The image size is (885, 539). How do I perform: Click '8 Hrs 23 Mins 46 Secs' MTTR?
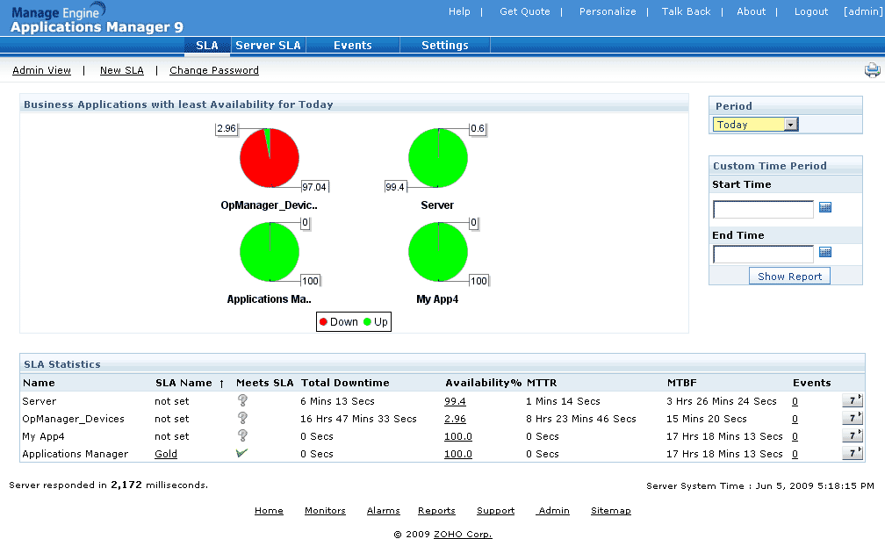[581, 419]
